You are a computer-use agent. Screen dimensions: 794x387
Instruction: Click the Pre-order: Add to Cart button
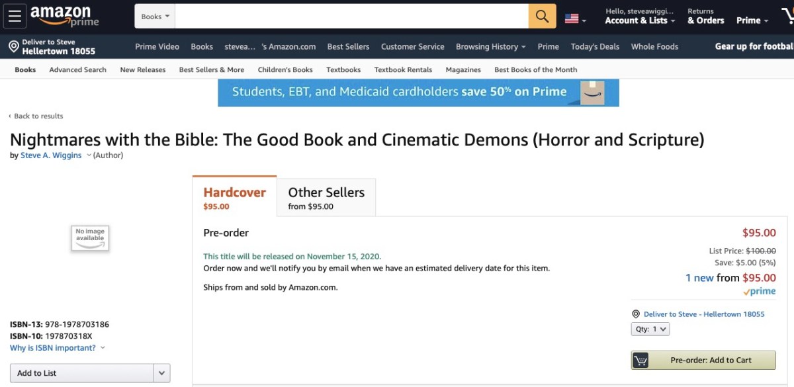pyautogui.click(x=703, y=360)
